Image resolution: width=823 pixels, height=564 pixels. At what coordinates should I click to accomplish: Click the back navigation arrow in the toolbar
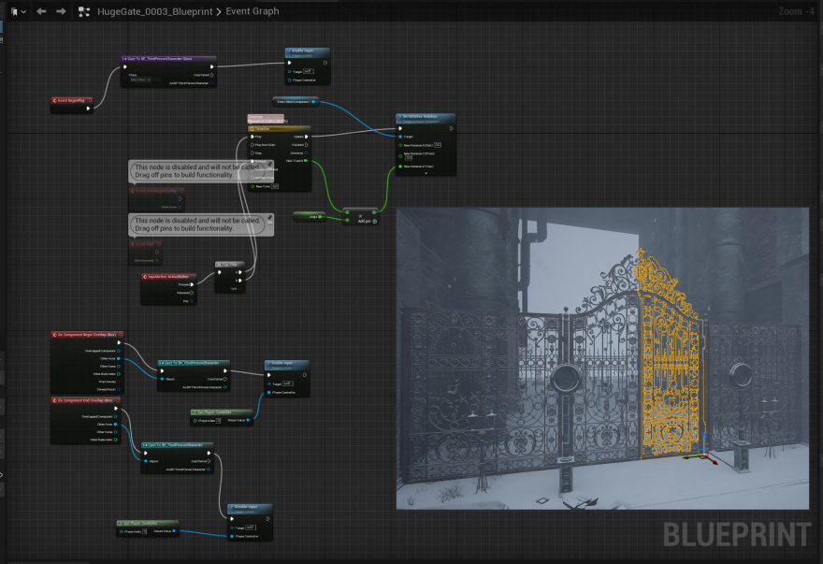(41, 11)
